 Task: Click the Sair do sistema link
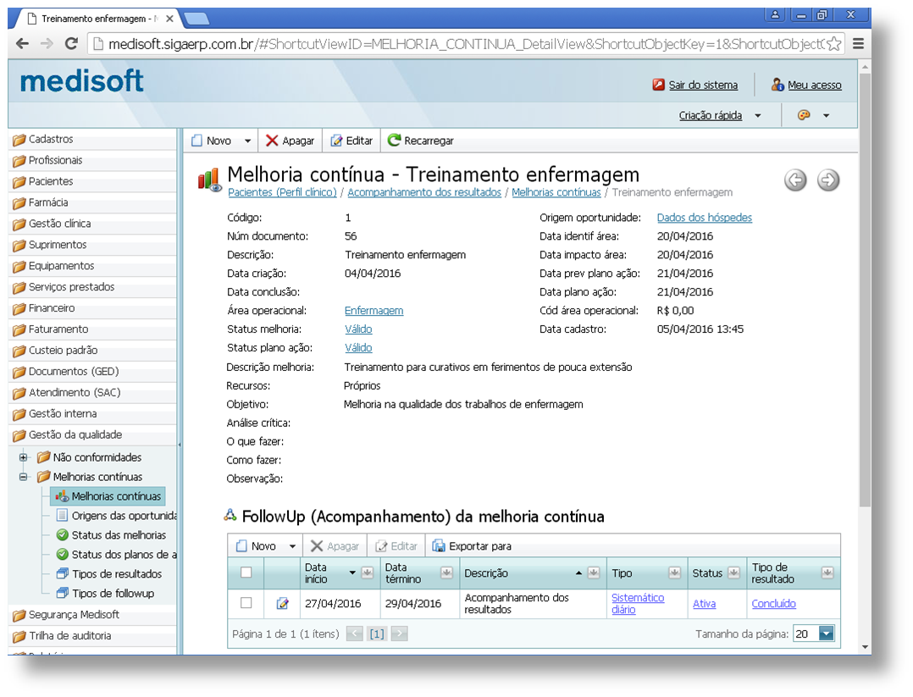702,85
